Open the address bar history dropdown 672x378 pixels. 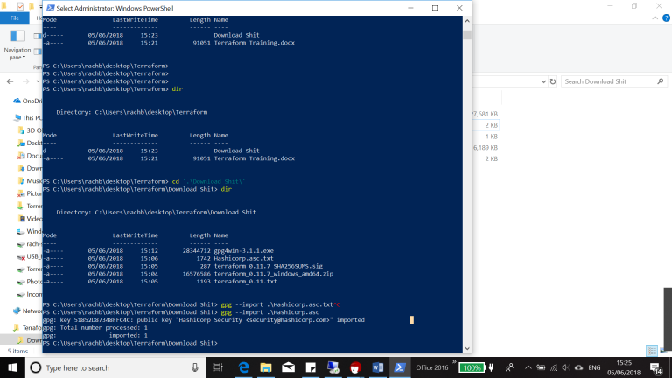543,81
